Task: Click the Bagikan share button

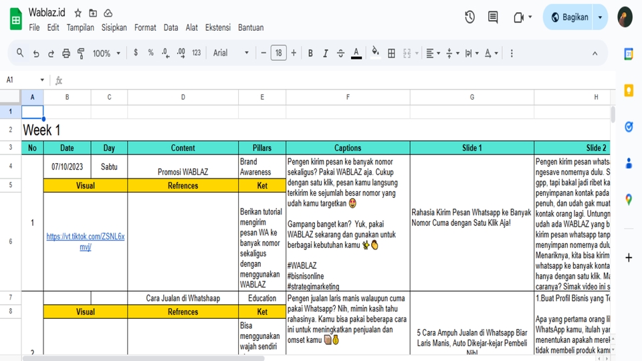Action: (569, 17)
